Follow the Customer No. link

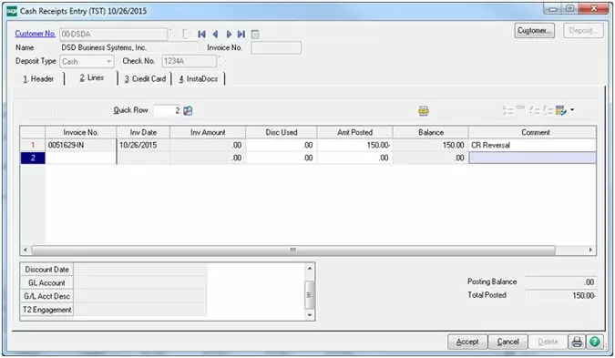tap(35, 34)
